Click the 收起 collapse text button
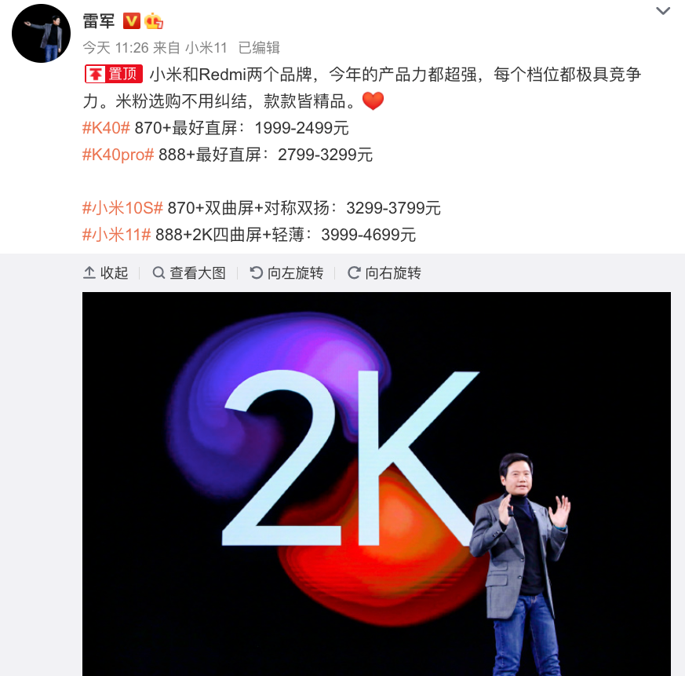The image size is (685, 676). coord(114,273)
